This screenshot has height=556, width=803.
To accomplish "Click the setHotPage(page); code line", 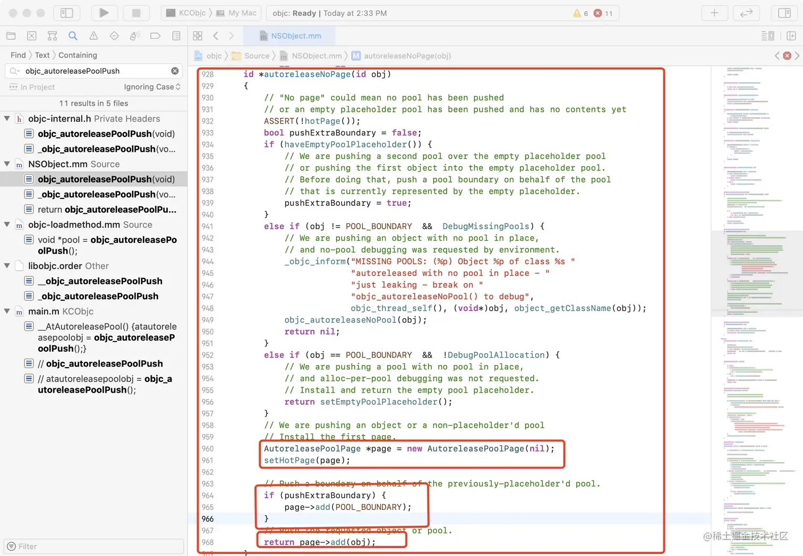I will tap(307, 461).
